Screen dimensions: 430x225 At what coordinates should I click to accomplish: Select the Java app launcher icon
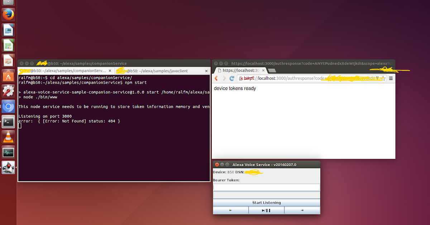(8, 167)
